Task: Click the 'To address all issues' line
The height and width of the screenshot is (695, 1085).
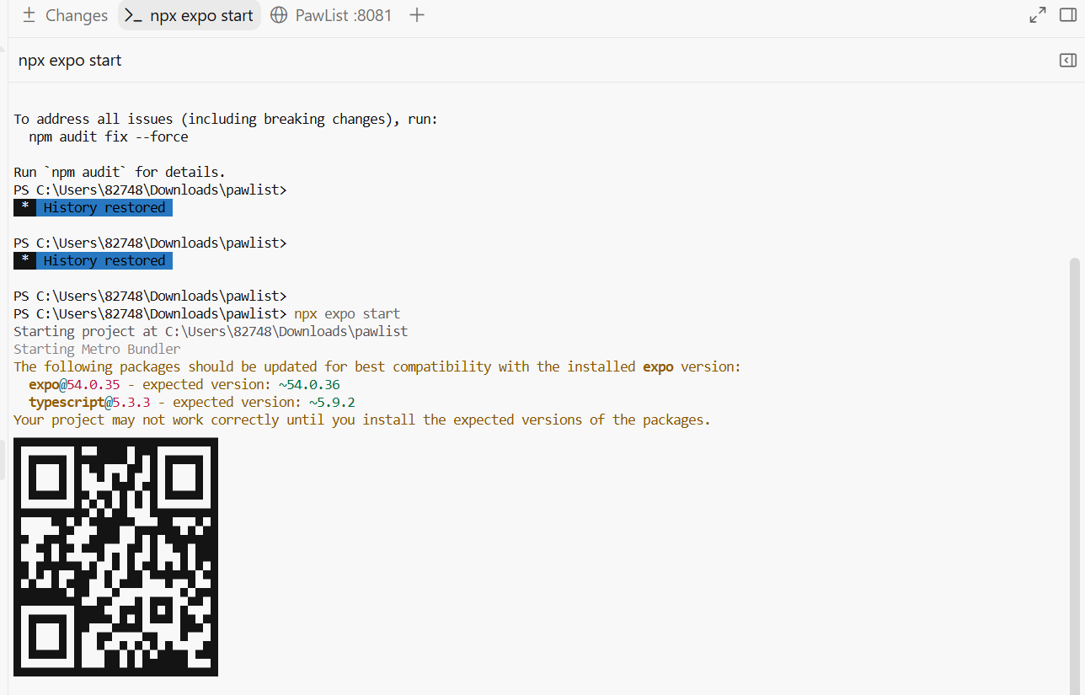Action: [x=226, y=119]
